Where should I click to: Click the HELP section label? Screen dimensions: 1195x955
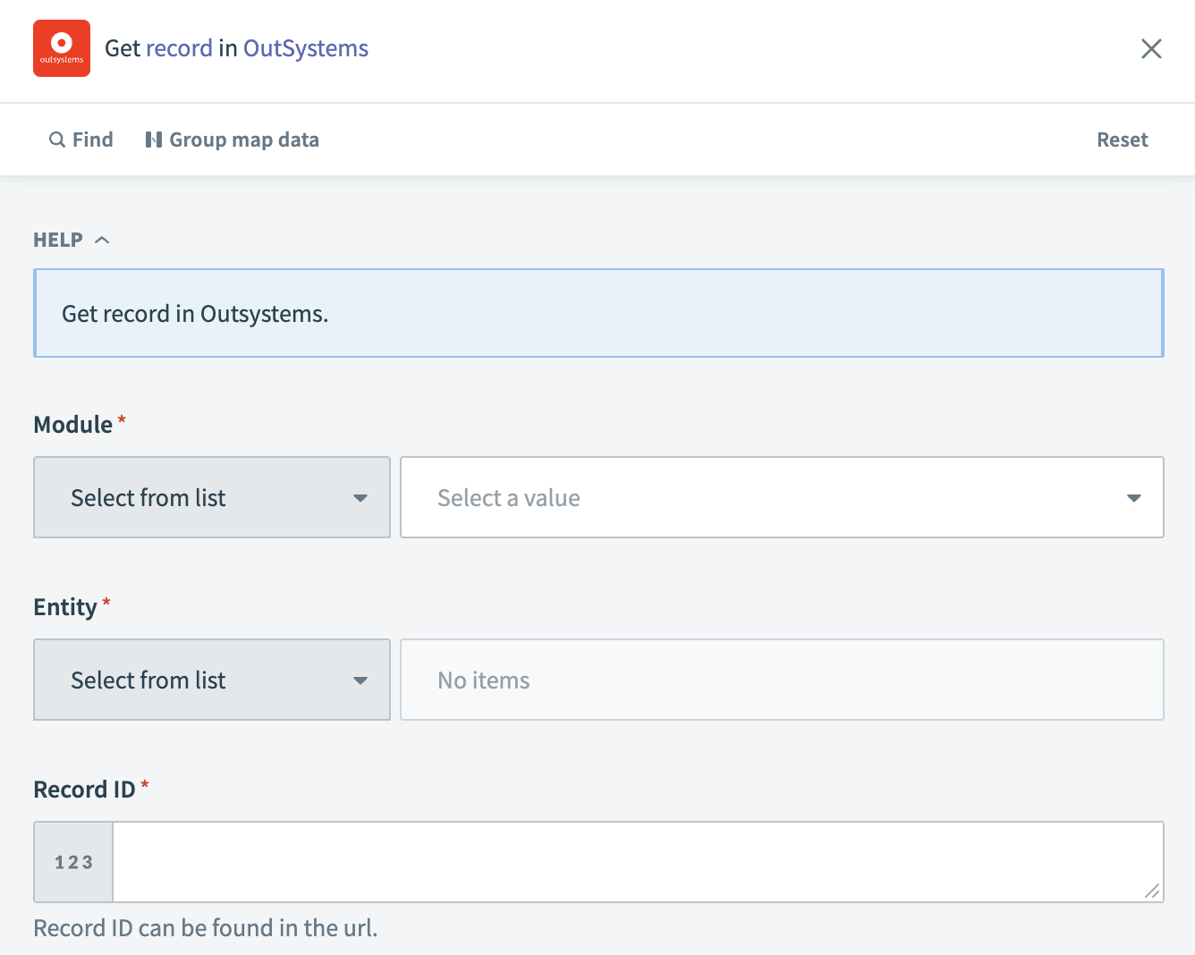(58, 240)
